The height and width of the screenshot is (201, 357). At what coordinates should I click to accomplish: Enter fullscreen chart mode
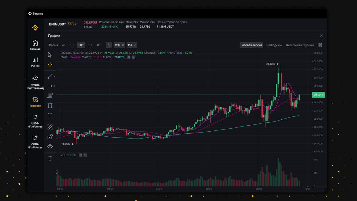click(x=320, y=45)
